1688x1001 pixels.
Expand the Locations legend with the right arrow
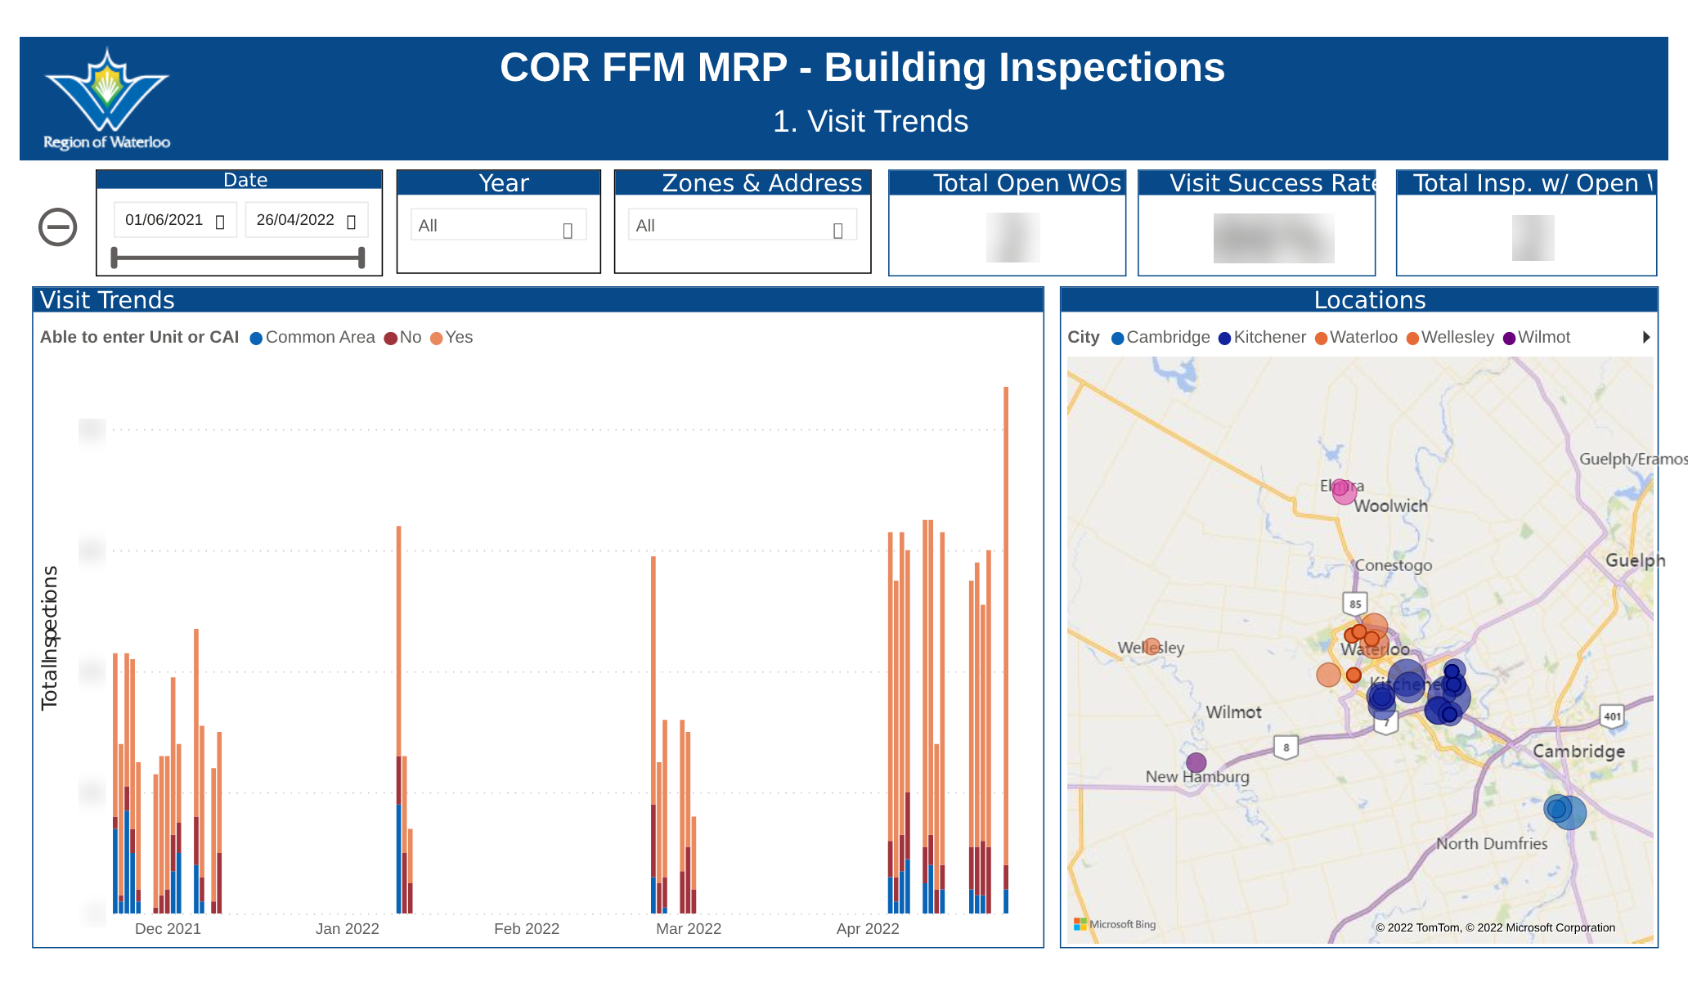click(1647, 337)
